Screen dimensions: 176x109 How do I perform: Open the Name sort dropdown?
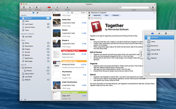[x=84, y=13]
